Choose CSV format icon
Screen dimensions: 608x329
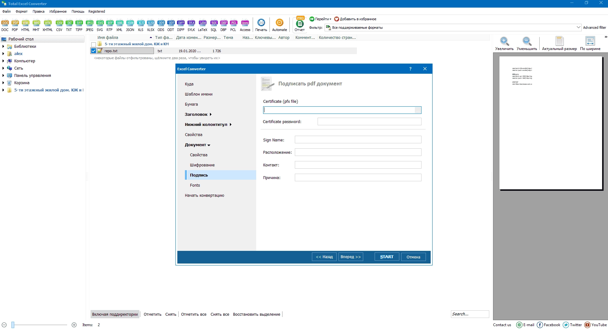click(59, 25)
